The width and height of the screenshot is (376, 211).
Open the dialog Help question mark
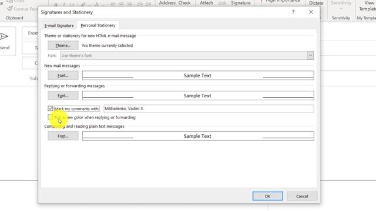[x=293, y=12]
